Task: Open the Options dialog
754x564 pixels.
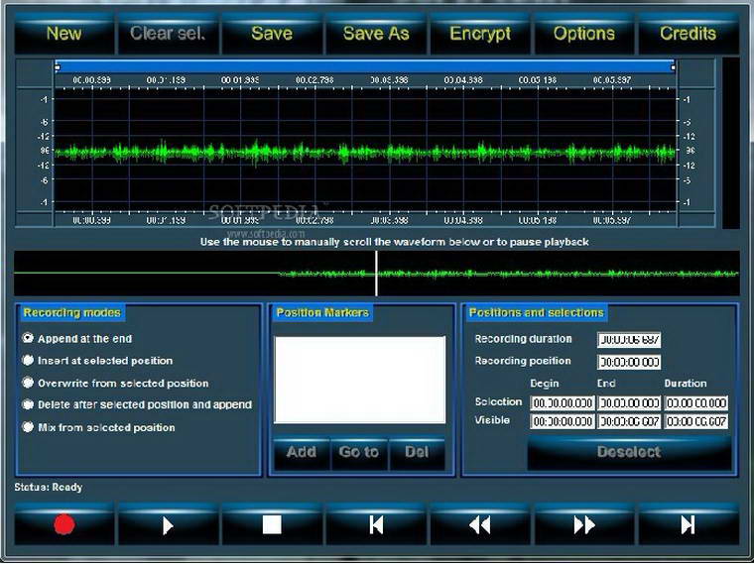Action: (583, 33)
